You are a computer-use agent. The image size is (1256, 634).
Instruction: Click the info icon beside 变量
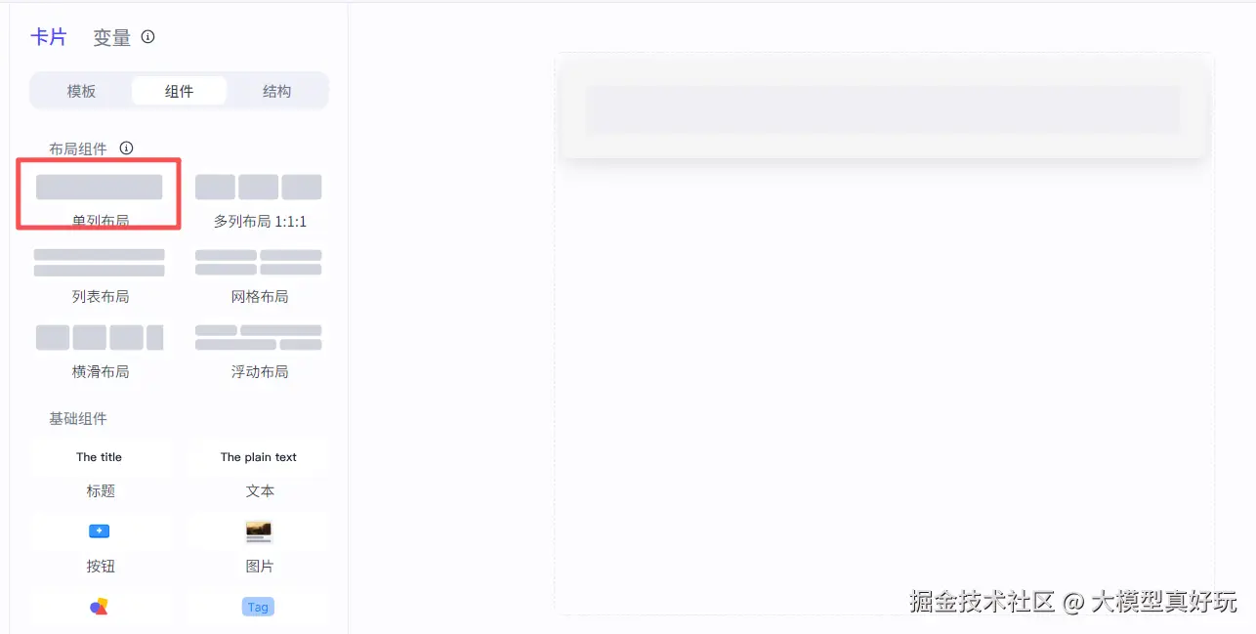click(x=148, y=37)
